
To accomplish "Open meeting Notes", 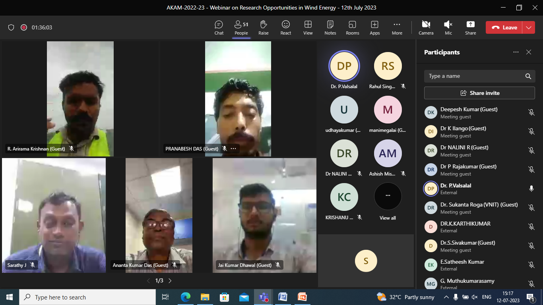I will (330, 28).
